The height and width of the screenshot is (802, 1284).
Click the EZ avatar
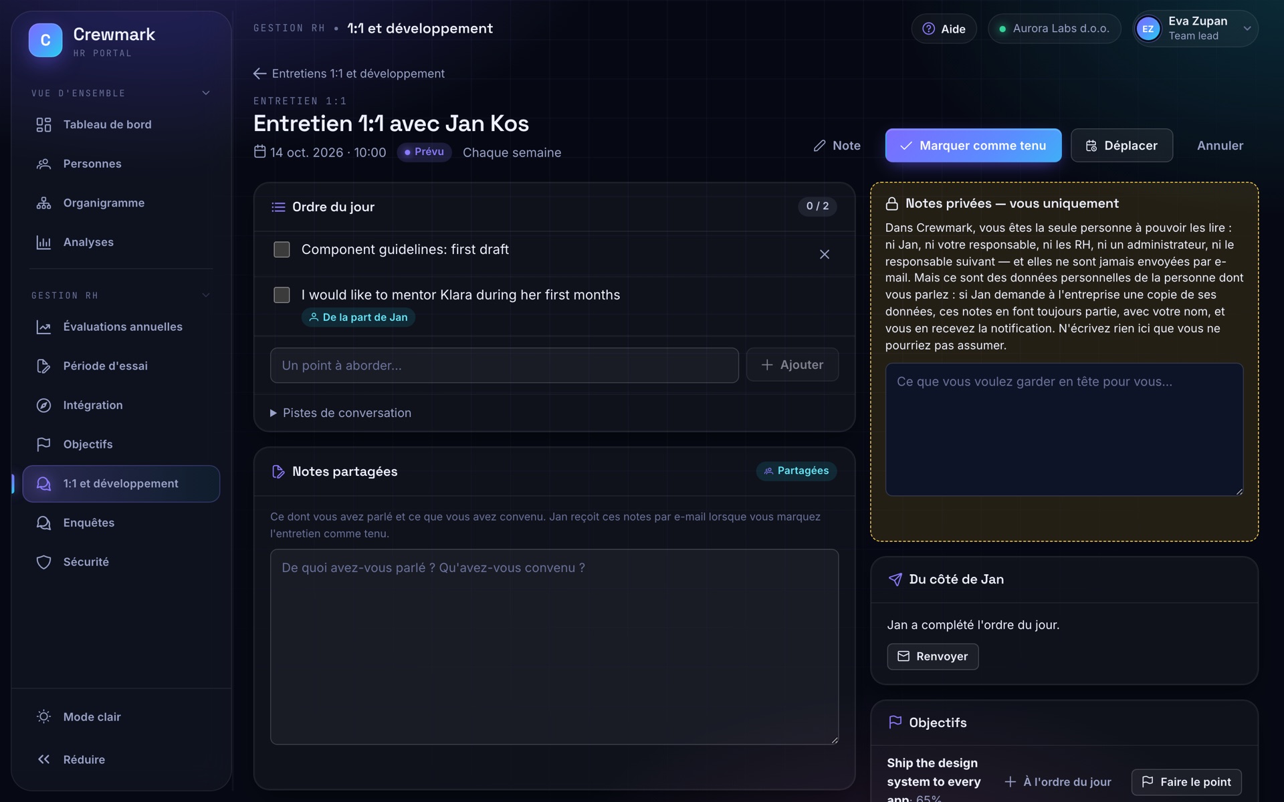pos(1148,29)
